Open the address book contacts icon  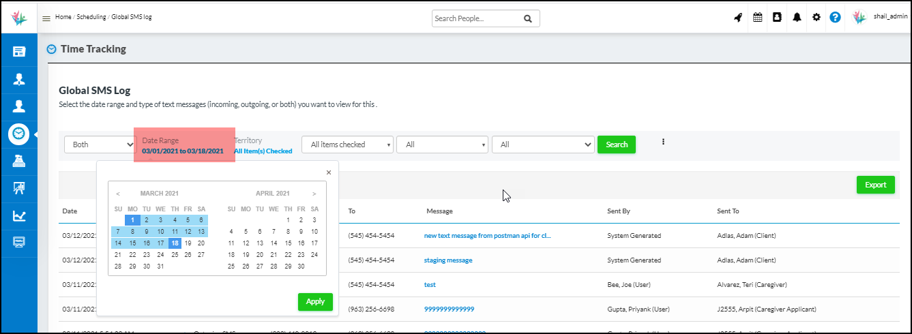click(777, 18)
